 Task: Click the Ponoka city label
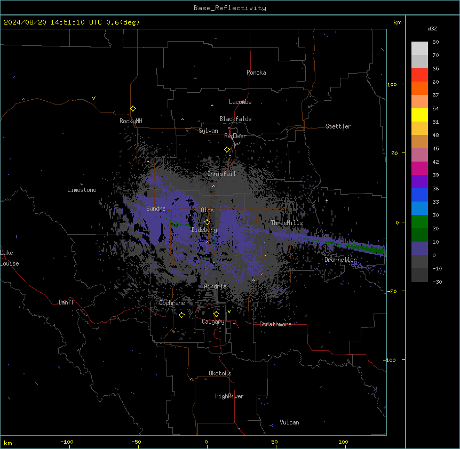click(256, 73)
